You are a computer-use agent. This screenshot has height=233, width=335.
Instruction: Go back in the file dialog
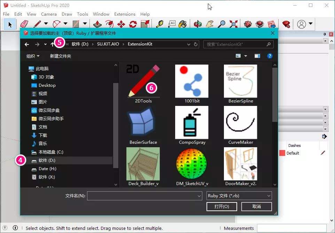(x=27, y=44)
